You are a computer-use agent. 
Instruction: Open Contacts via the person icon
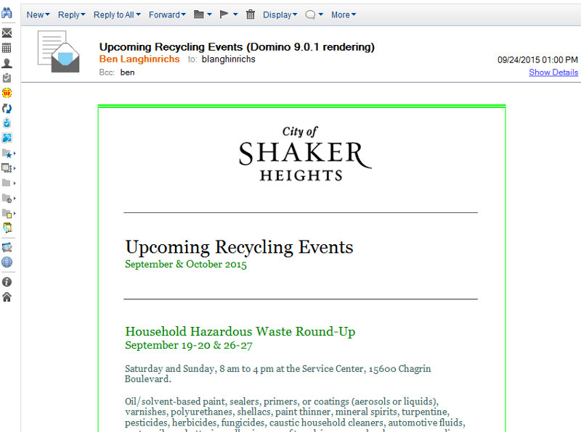pyautogui.click(x=7, y=63)
